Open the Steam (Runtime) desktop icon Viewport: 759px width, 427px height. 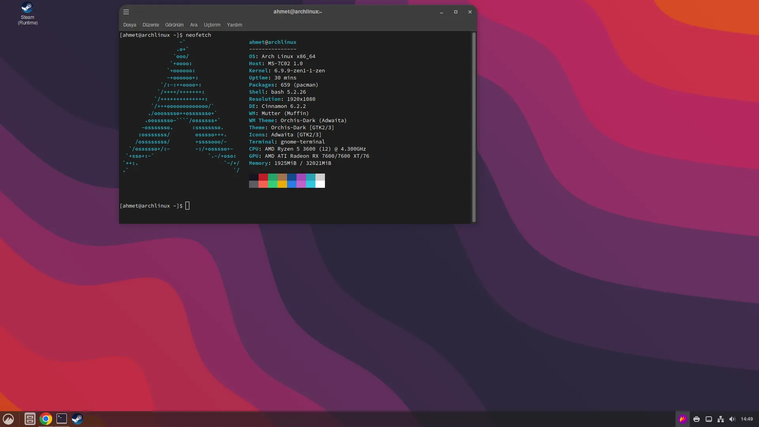28,13
